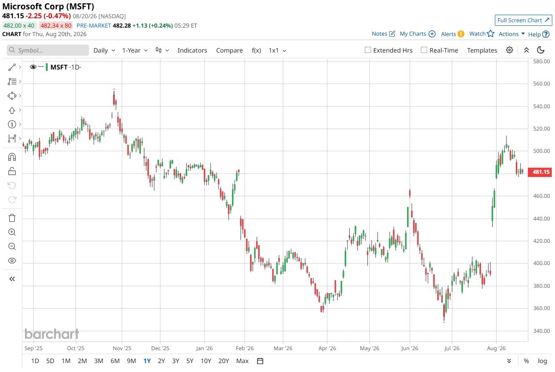Open the Indicators menu

tap(192, 50)
